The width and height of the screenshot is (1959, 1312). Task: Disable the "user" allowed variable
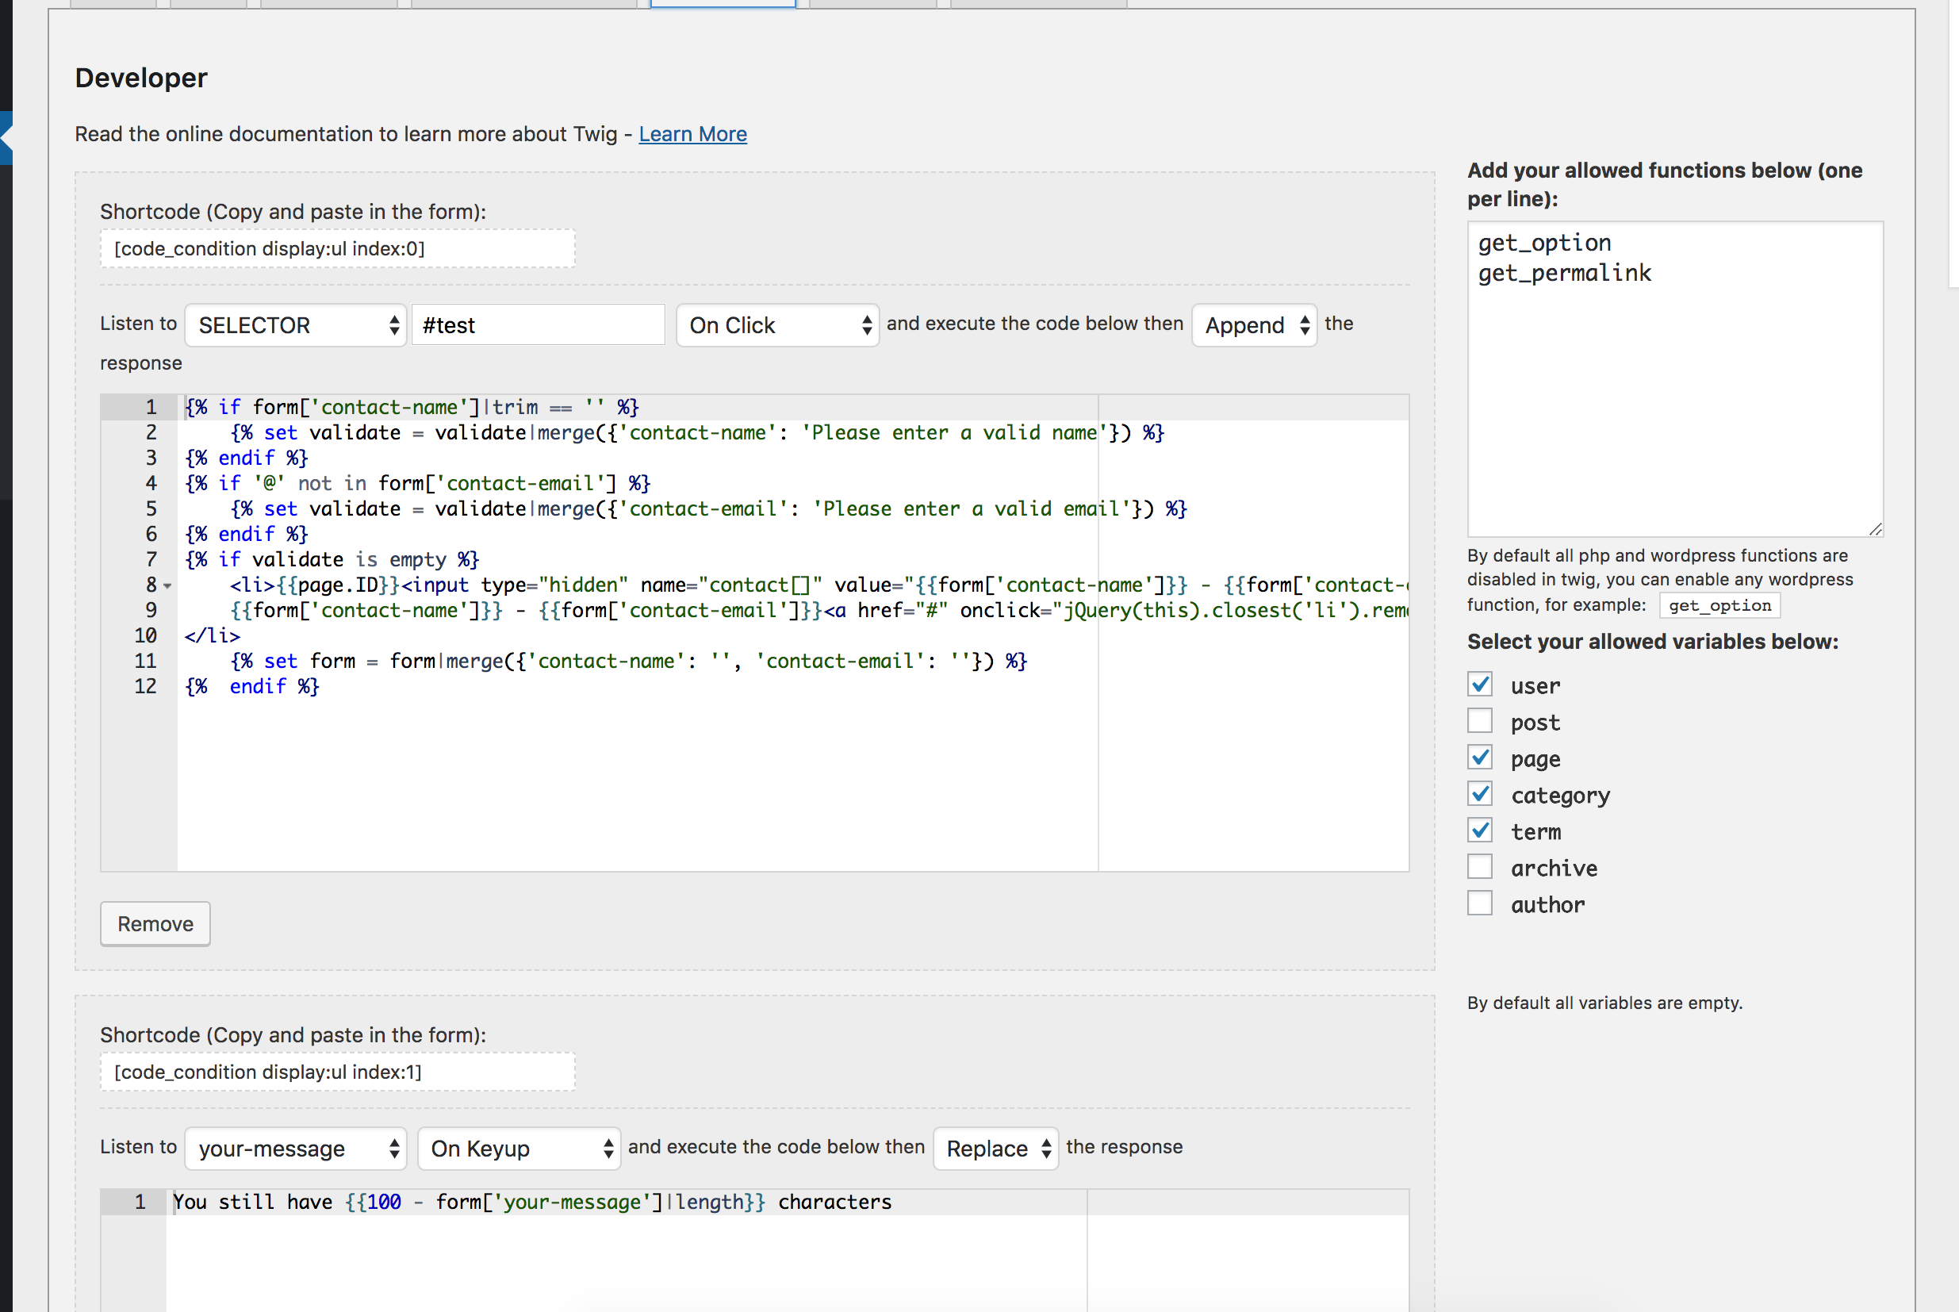(1480, 685)
